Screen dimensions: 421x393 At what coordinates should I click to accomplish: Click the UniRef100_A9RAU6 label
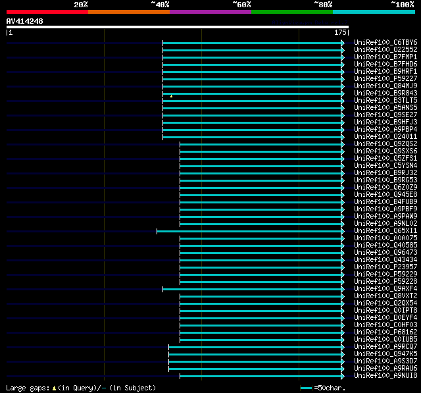coord(385,369)
